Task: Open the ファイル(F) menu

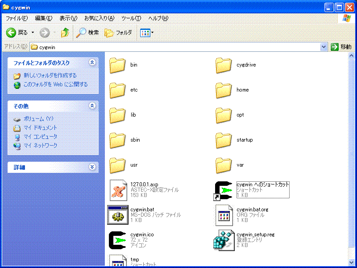Action: click(x=17, y=18)
